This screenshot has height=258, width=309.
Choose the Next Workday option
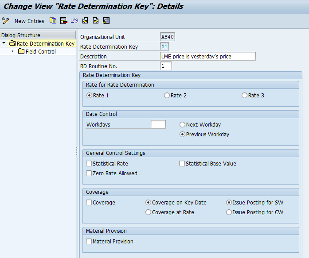pyautogui.click(x=183, y=125)
